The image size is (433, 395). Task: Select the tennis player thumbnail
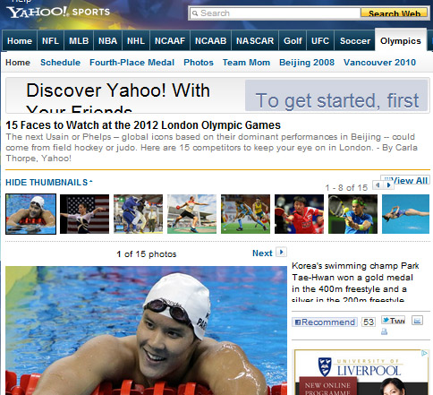352,214
